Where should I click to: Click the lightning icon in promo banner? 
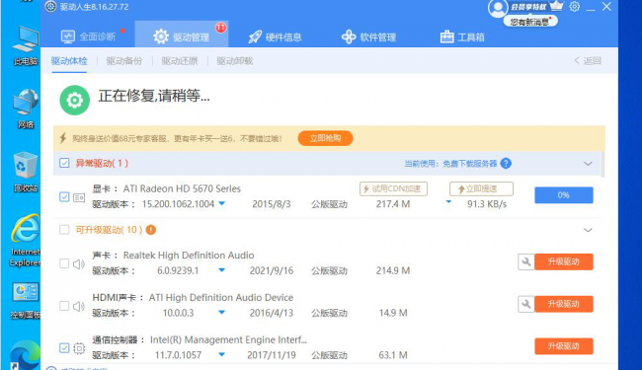[x=63, y=138]
